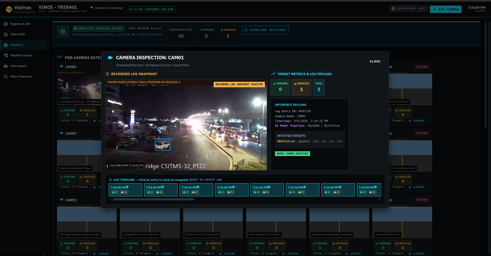Click Reset to Latest Log link
This screenshot has height=256, width=491.
coord(205,180)
